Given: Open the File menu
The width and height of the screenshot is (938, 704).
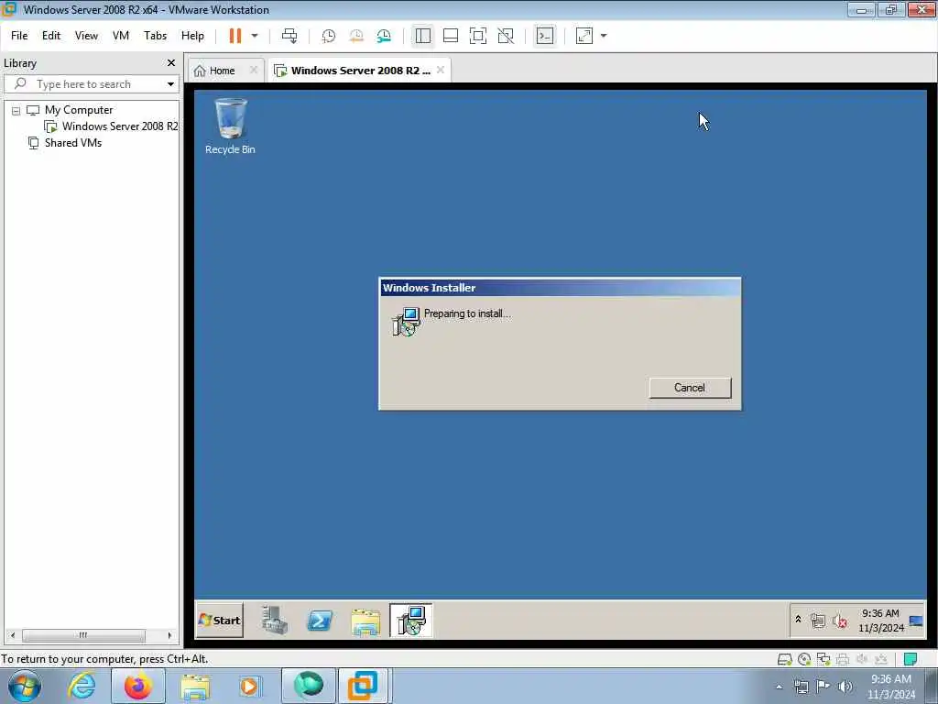Looking at the screenshot, I should click(x=19, y=36).
